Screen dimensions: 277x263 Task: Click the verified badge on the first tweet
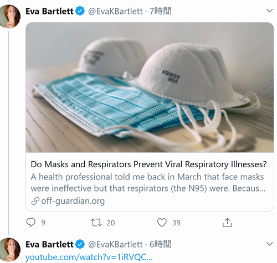click(x=80, y=11)
